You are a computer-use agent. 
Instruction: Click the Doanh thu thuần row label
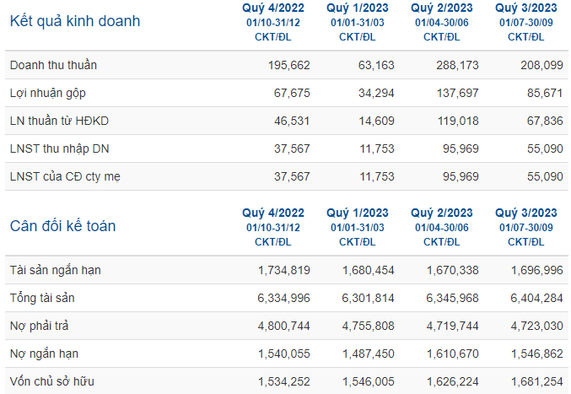[x=53, y=65]
